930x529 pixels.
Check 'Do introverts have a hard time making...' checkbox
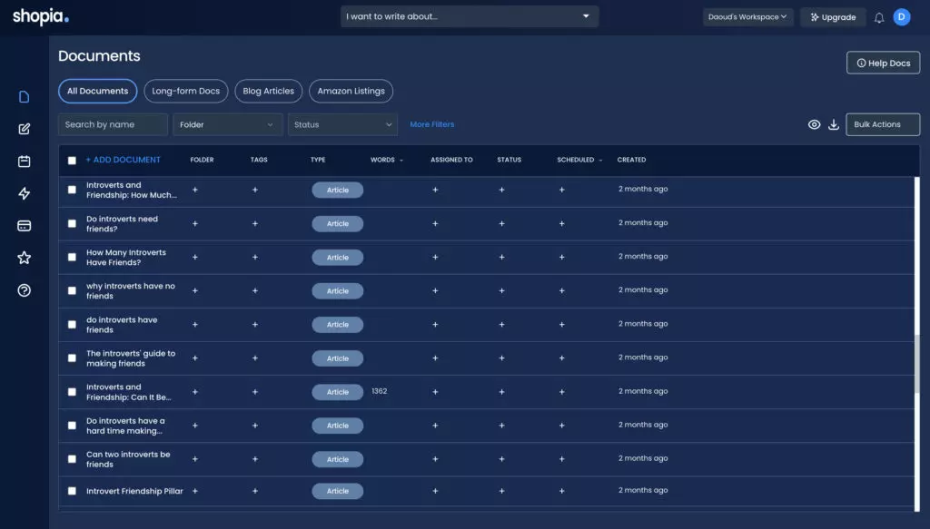click(72, 426)
